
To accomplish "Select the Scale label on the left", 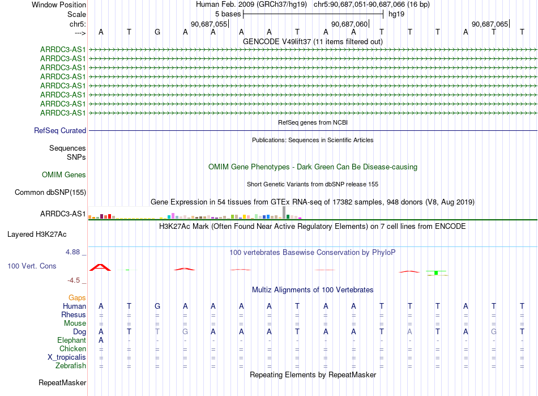I will (x=76, y=14).
